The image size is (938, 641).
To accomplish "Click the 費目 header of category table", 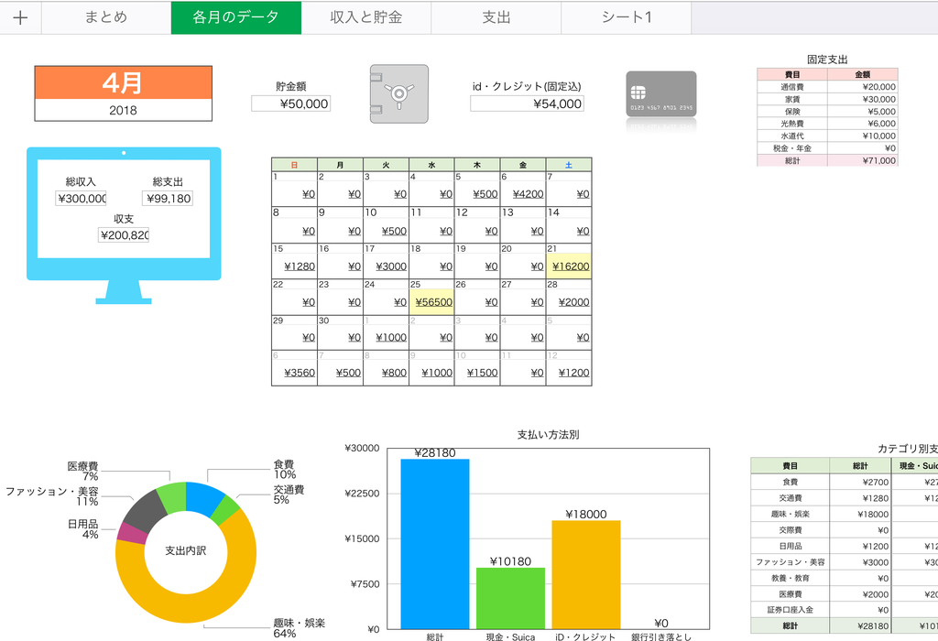I will (x=791, y=466).
